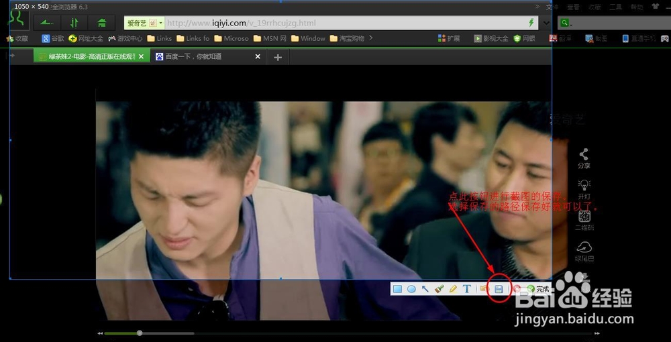Open the 收藏 menu in menu bar
This screenshot has height=342, width=671.
coord(595,7)
